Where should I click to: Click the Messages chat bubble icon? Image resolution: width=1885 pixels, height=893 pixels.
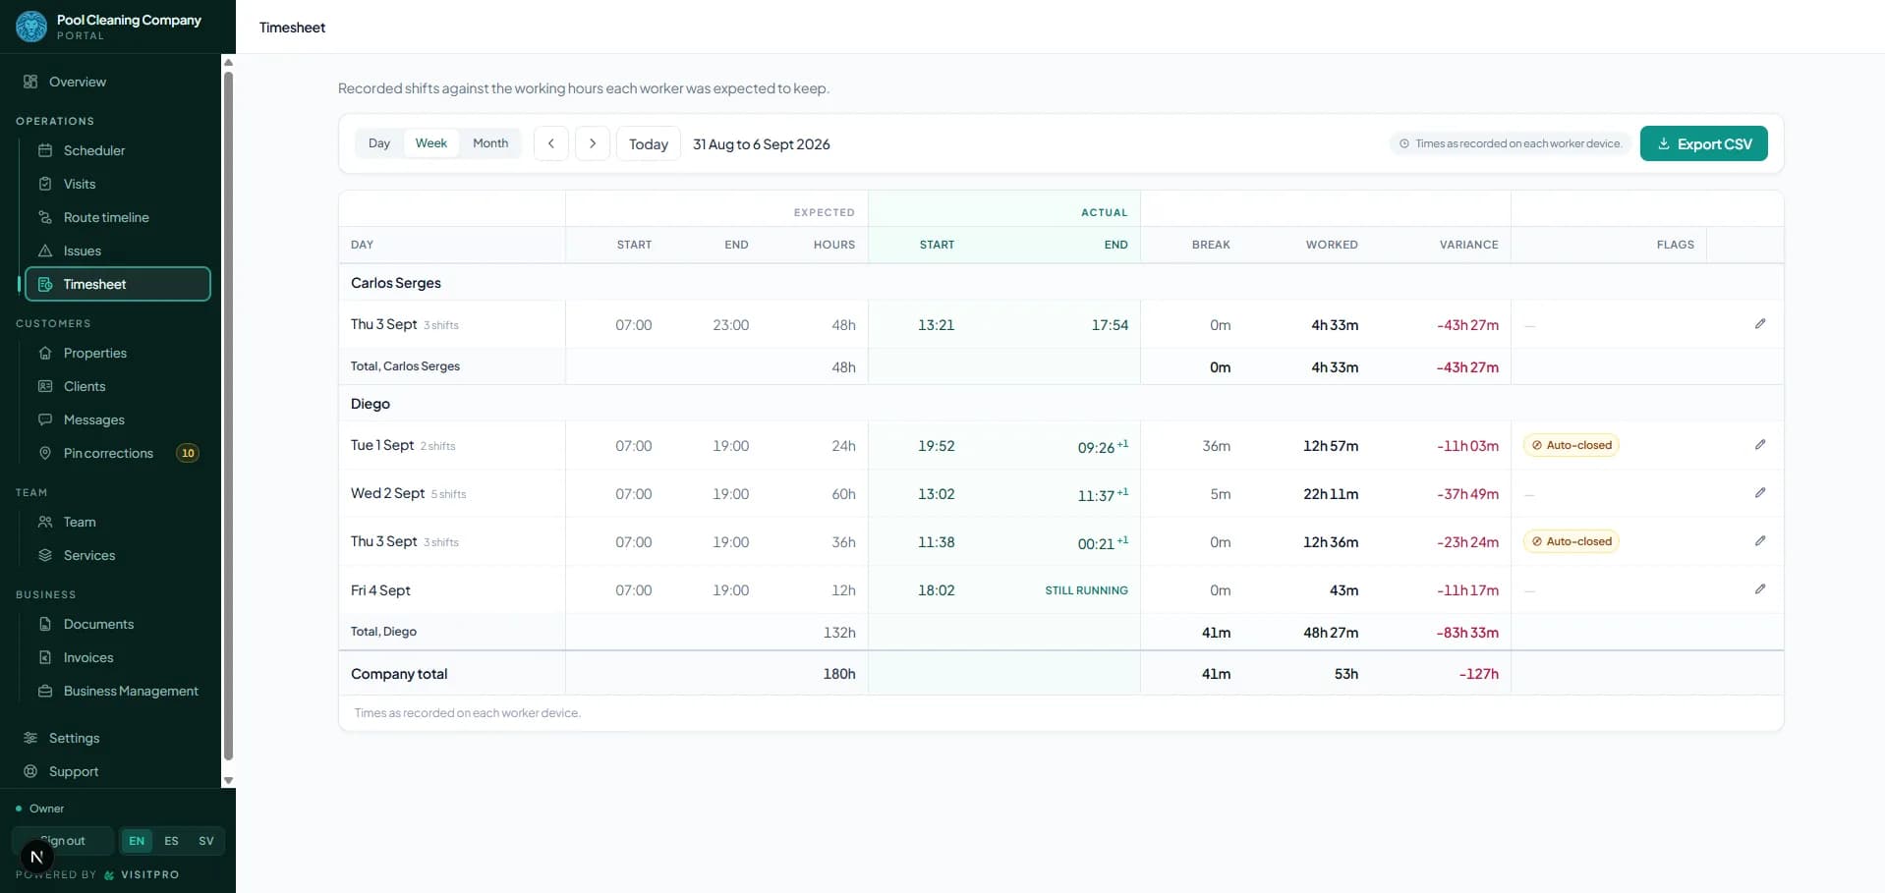[45, 419]
